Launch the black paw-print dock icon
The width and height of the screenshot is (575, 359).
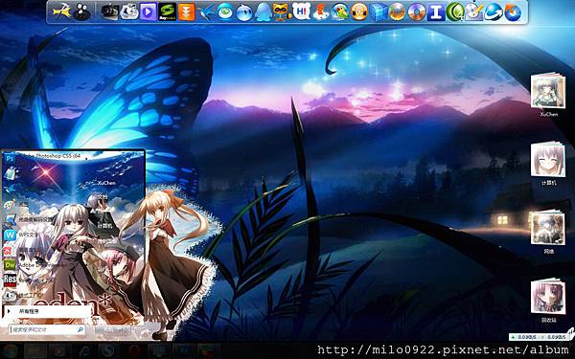point(81,11)
